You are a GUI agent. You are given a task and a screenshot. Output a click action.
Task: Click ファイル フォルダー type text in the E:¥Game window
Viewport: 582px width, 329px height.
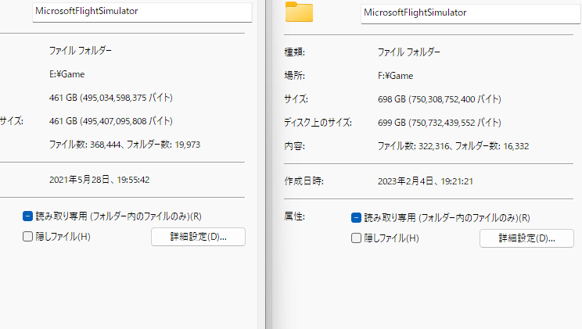point(80,51)
